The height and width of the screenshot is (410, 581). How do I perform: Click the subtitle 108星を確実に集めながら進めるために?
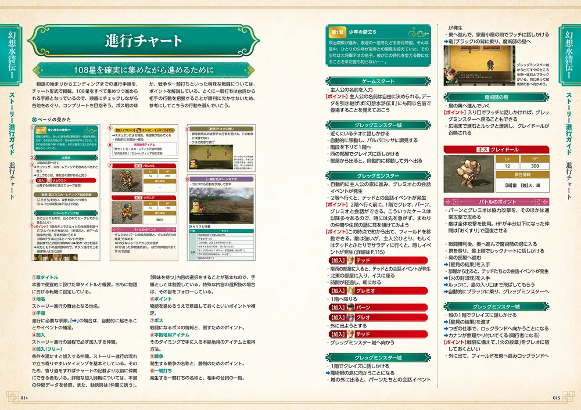pos(144,70)
